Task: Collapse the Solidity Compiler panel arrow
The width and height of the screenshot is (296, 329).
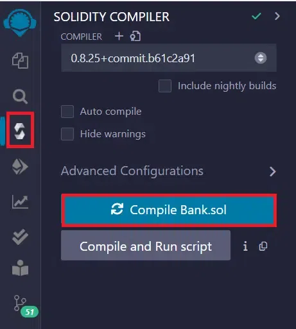Action: point(277,16)
